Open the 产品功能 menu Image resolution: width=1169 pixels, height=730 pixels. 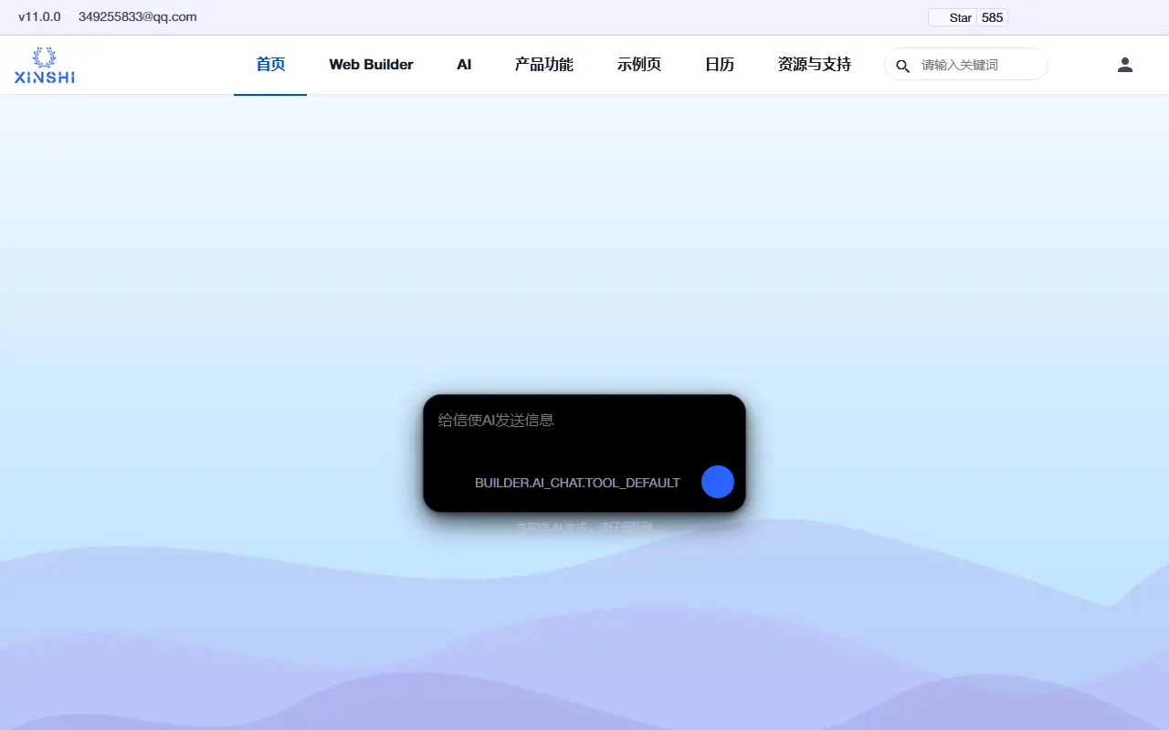[x=544, y=65]
